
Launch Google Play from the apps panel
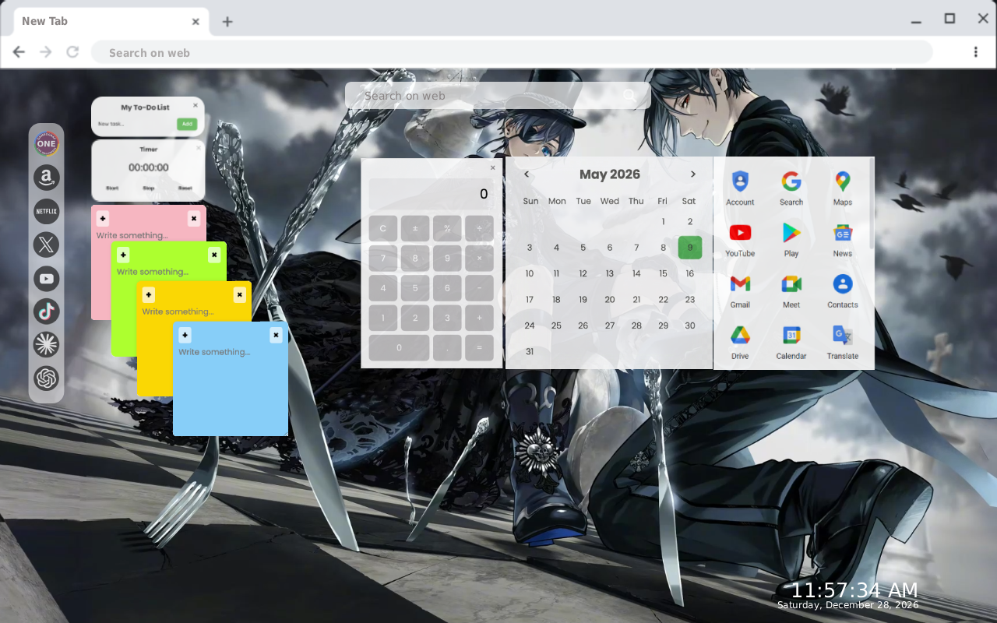click(791, 240)
